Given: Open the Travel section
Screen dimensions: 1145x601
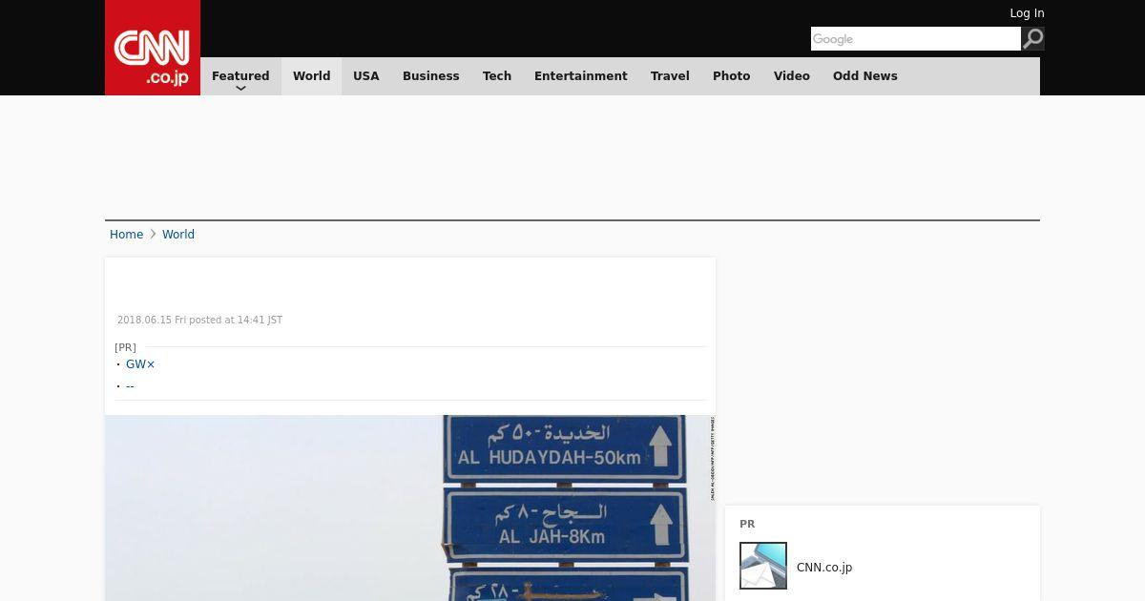Looking at the screenshot, I should pyautogui.click(x=670, y=76).
